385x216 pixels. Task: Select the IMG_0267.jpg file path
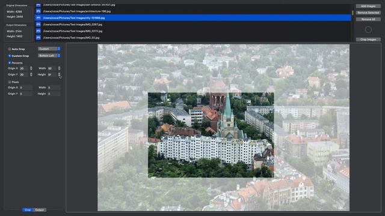click(73, 25)
